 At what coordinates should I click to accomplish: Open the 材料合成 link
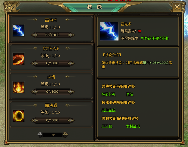pos(133,126)
